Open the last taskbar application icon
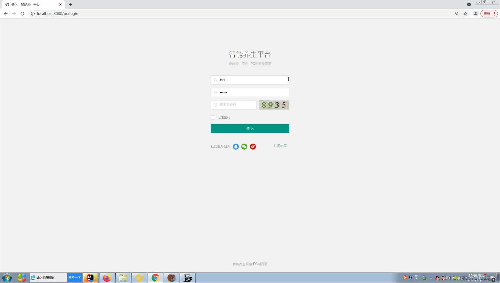This screenshot has height=283, width=500. click(188, 278)
